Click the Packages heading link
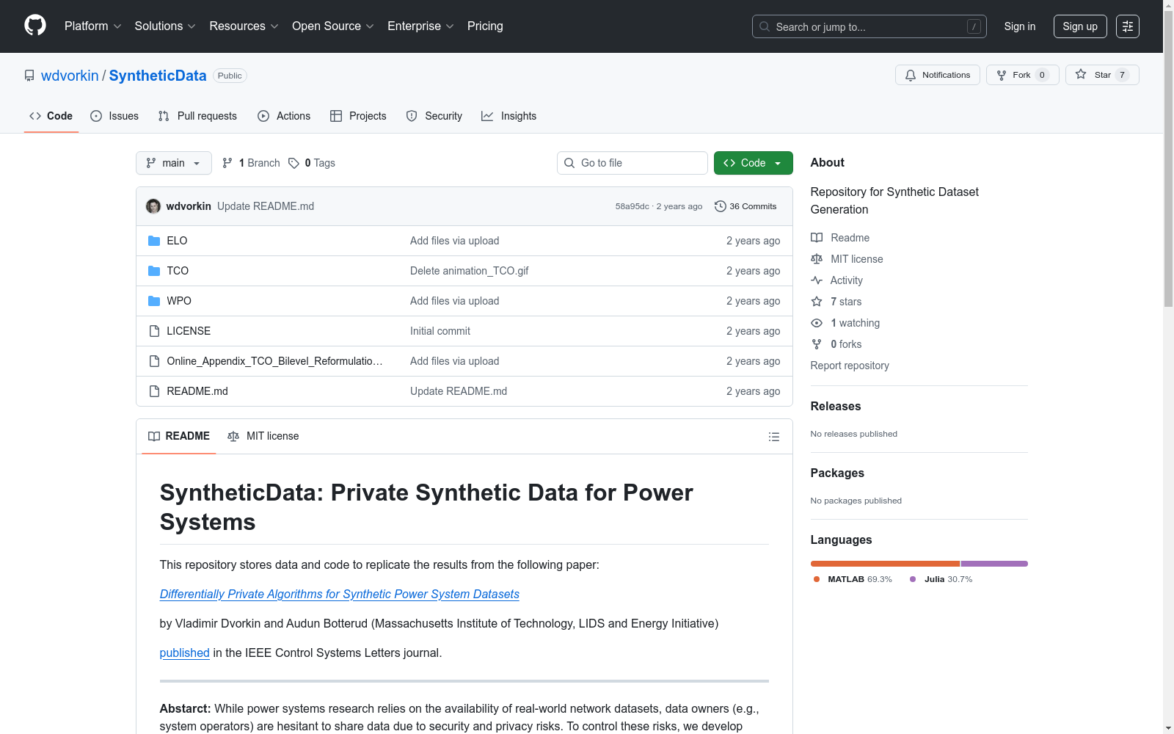The image size is (1174, 734). pyautogui.click(x=837, y=473)
